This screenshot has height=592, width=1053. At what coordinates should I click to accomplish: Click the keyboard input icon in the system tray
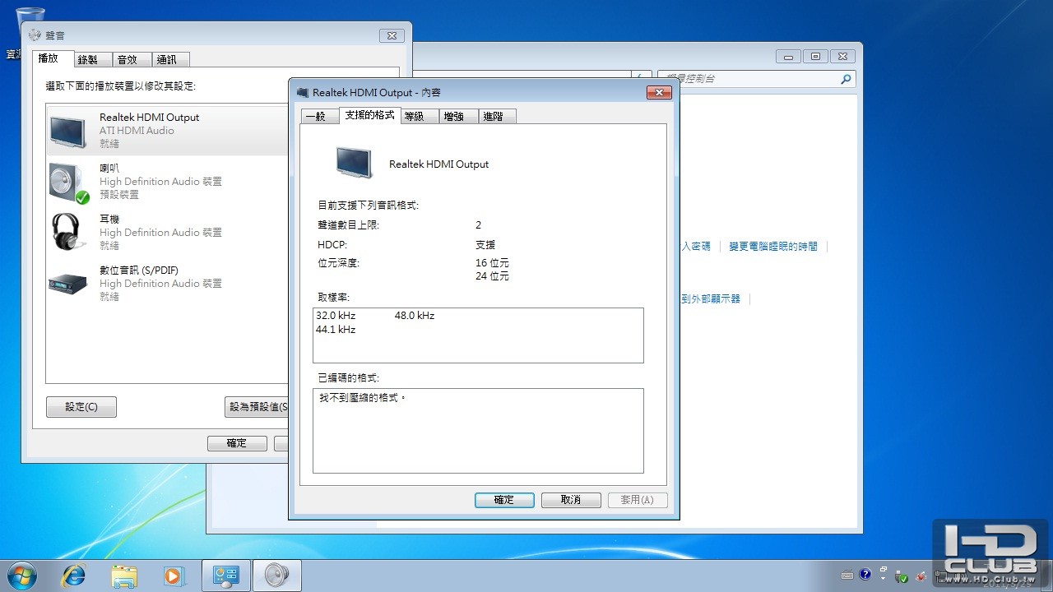pos(847,576)
